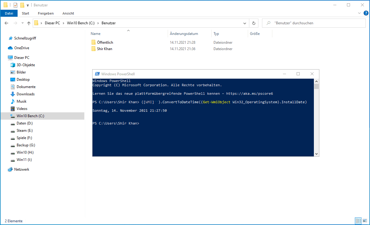370x225 pixels.
Task: Open Musik in the sidebar
Action: [22, 101]
